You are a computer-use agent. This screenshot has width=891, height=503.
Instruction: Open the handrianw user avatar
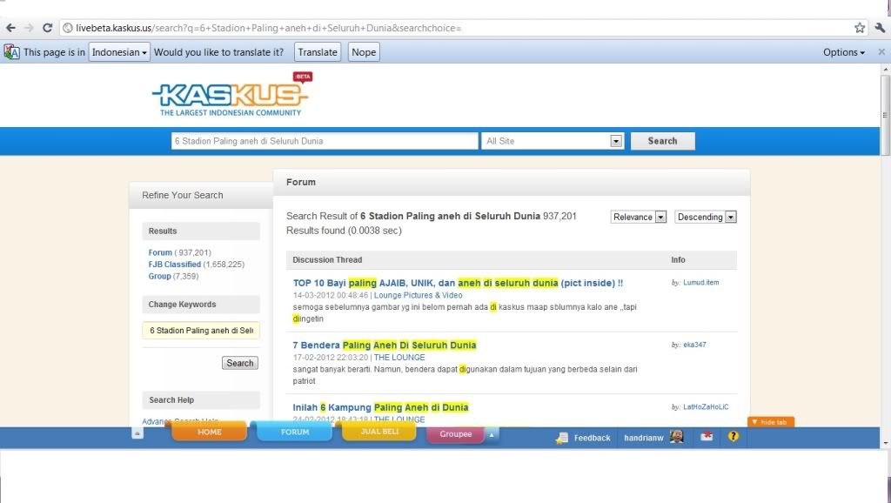[676, 437]
